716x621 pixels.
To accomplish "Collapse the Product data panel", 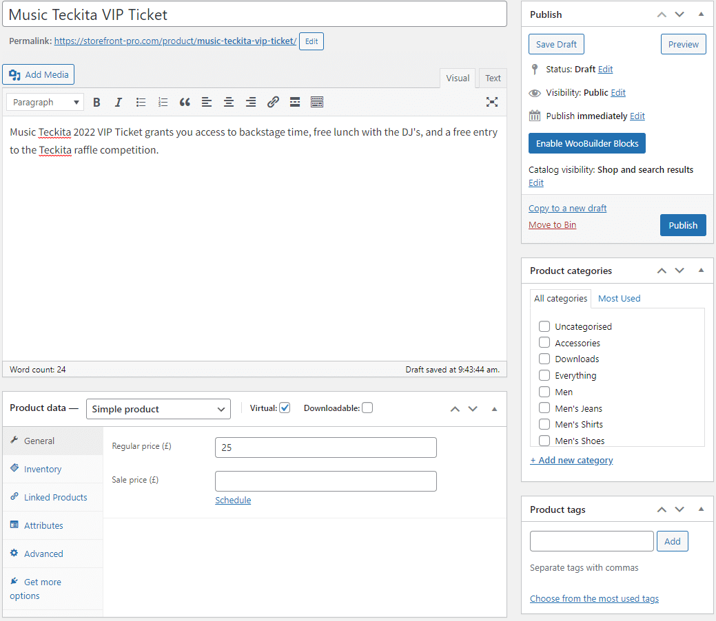I will [x=494, y=409].
